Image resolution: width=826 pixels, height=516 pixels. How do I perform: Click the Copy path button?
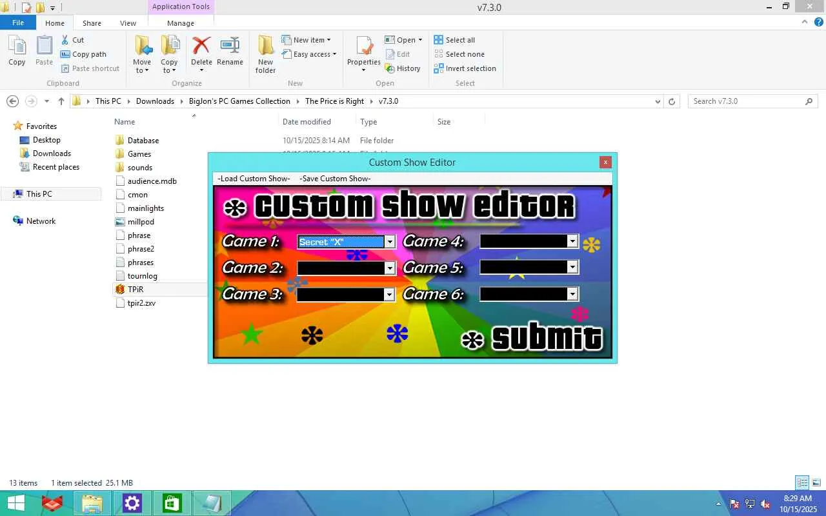83,54
